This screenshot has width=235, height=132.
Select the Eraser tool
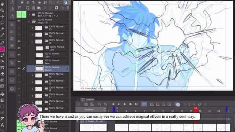pos(2,74)
